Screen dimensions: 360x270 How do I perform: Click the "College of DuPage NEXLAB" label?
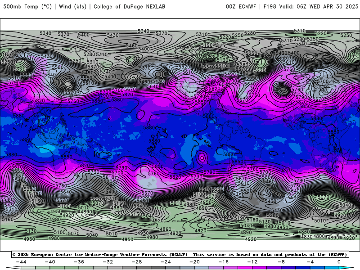pyautogui.click(x=129, y=6)
